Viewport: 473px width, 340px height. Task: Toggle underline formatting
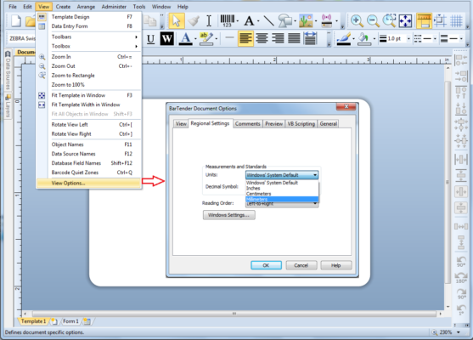(x=150, y=38)
